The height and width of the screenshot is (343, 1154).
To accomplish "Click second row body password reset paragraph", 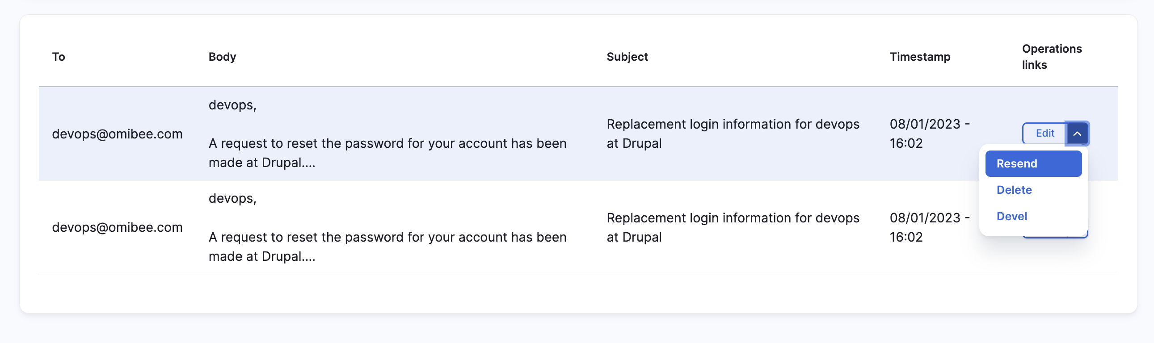I will tap(387, 246).
